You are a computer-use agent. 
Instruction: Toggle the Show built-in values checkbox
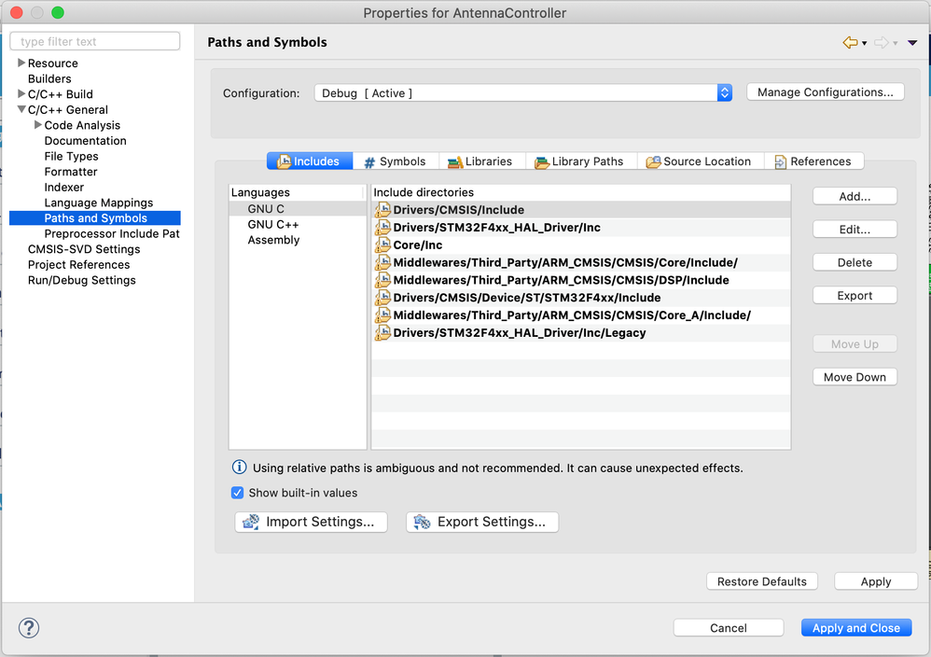(237, 493)
